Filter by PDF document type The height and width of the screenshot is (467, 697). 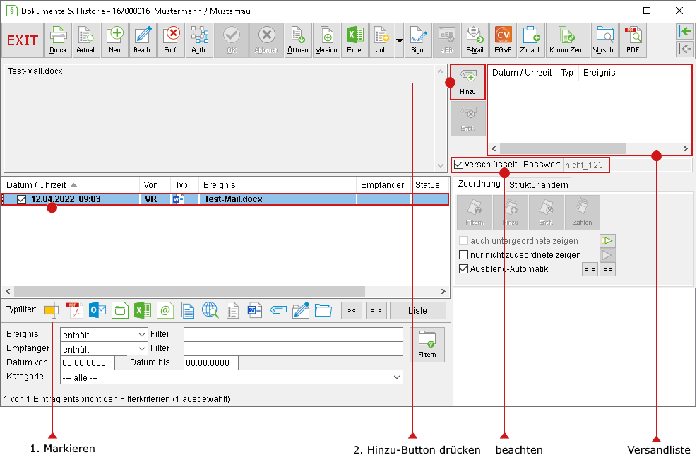pyautogui.click(x=75, y=310)
